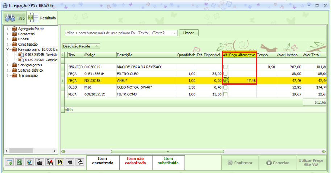Sort by the Código column header
331x173 pixels.
tap(100, 55)
